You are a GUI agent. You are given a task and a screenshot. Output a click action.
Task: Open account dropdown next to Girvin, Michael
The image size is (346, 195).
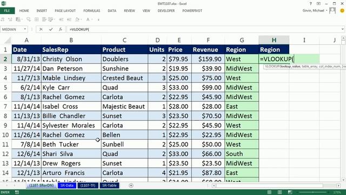[327, 10]
